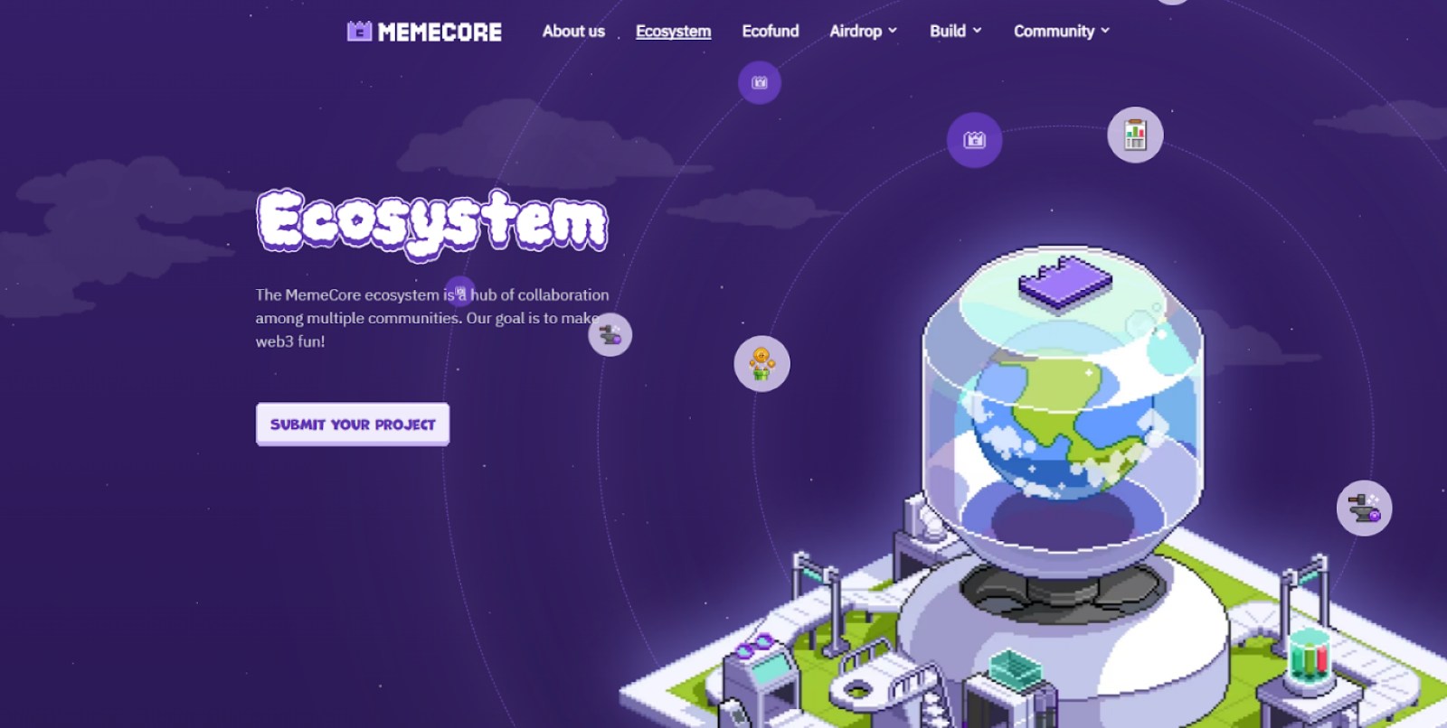
Task: Expand the Build dropdown menu
Action: 956,31
